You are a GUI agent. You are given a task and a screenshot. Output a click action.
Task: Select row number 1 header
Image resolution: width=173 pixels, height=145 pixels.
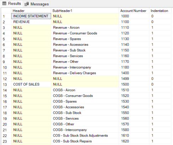point(6,16)
